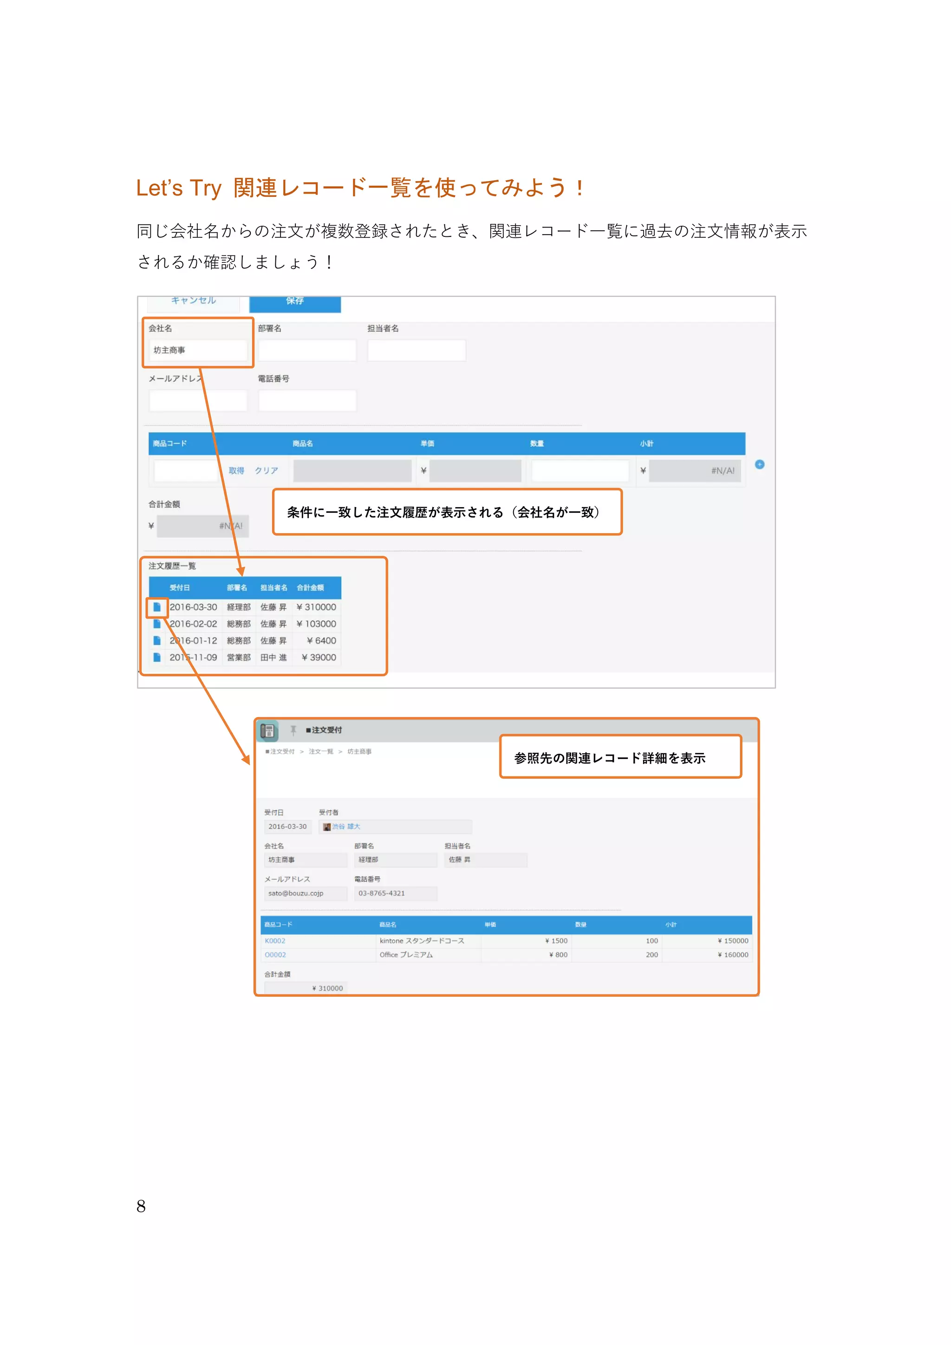Click the K0002 product code link
This screenshot has width=951, height=1345.
(x=274, y=941)
